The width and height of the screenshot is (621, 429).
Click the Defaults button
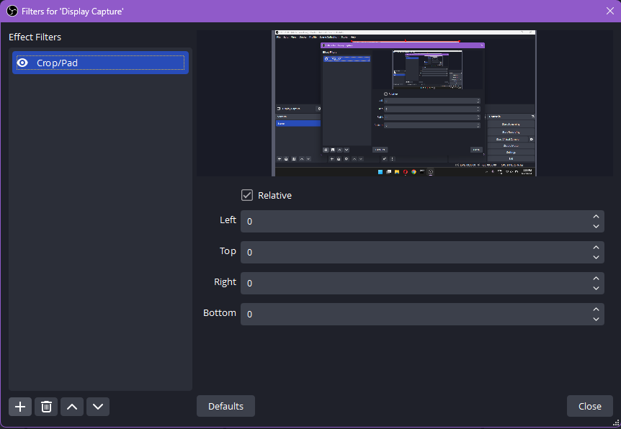[x=225, y=405]
